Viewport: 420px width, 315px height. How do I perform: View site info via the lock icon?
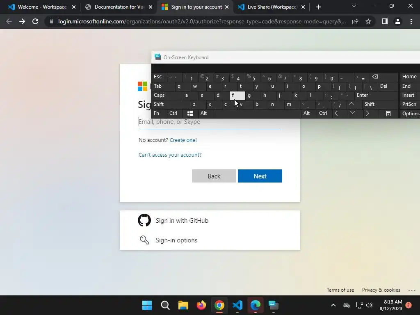pos(51,21)
